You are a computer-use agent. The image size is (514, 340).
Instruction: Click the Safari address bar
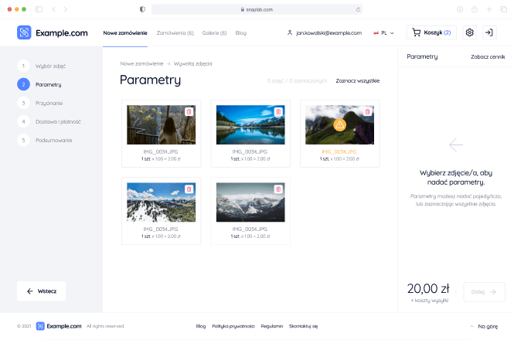click(x=257, y=8)
